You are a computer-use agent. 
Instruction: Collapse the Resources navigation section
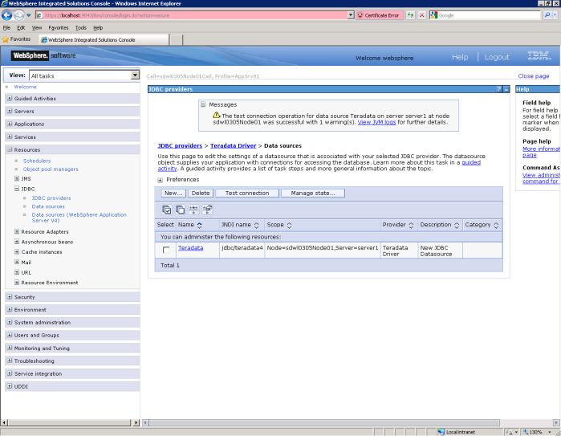coord(10,149)
